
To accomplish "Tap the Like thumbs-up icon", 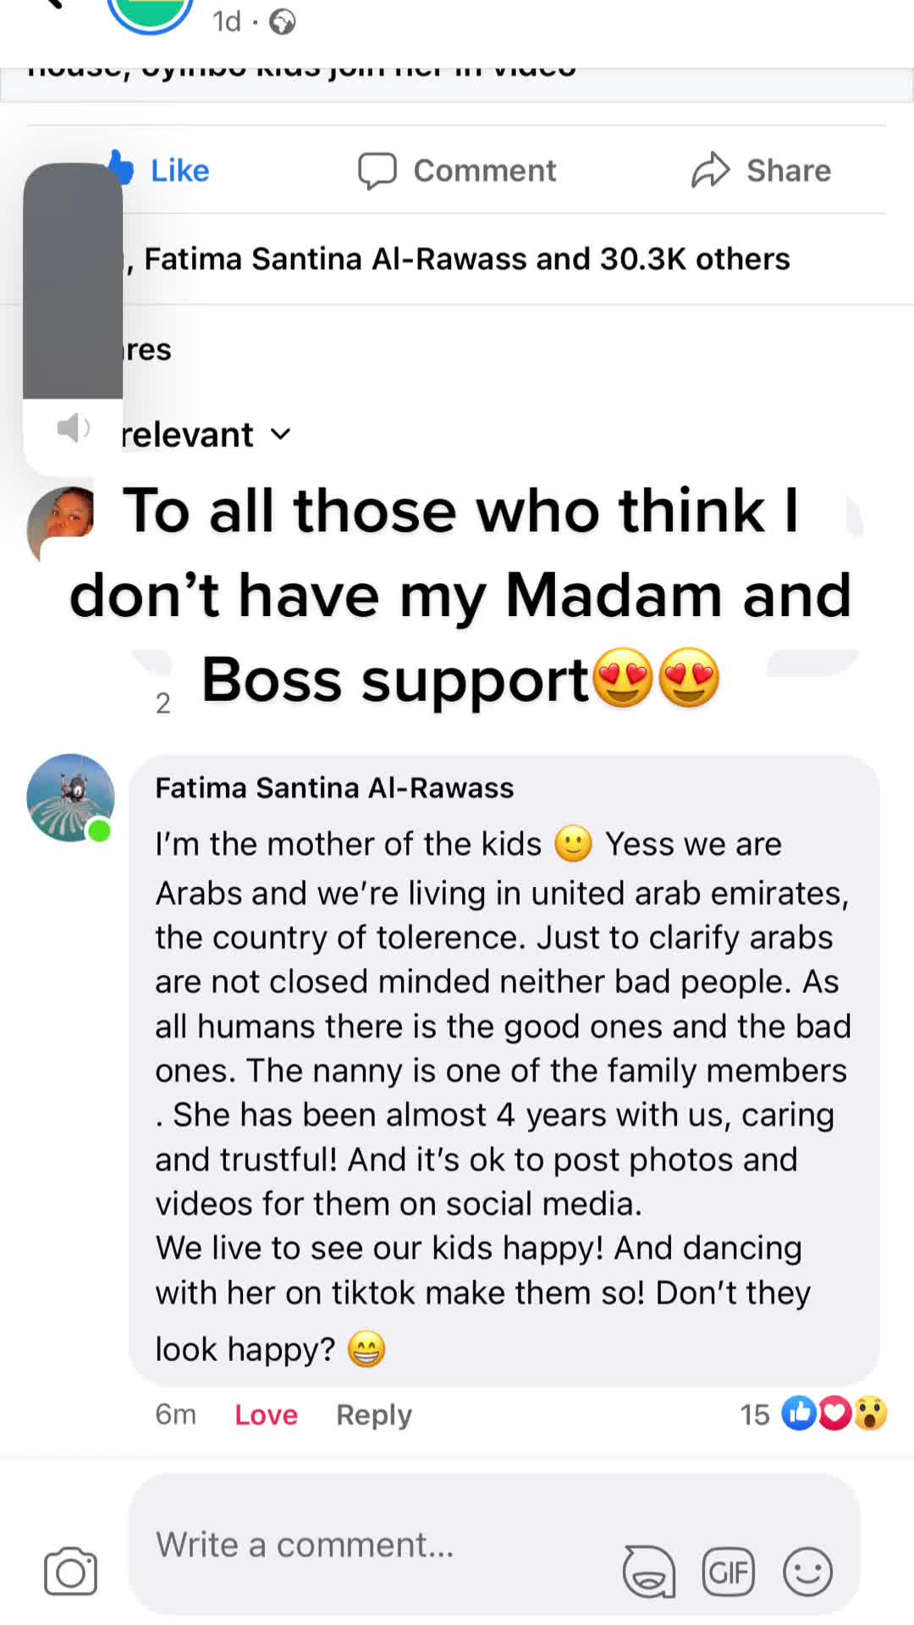I will (123, 168).
